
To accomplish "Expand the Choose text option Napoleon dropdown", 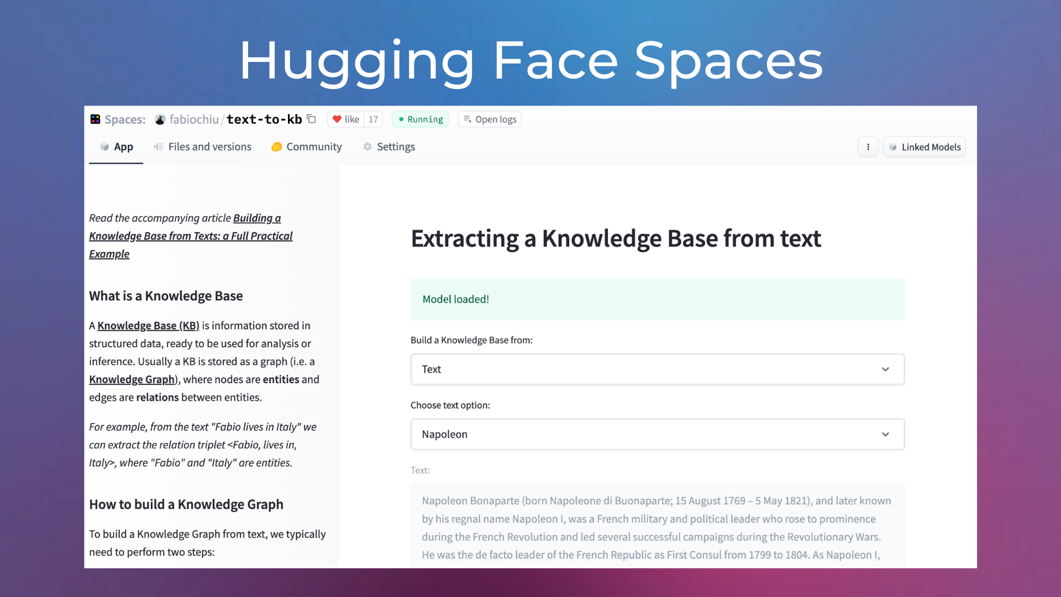I will 658,434.
